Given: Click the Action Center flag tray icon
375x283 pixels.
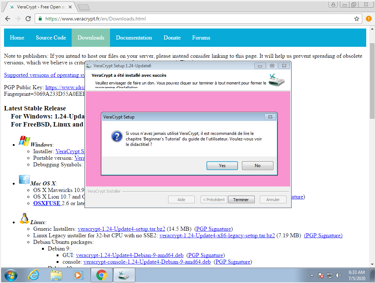Looking at the screenshot, I should 321,276.
